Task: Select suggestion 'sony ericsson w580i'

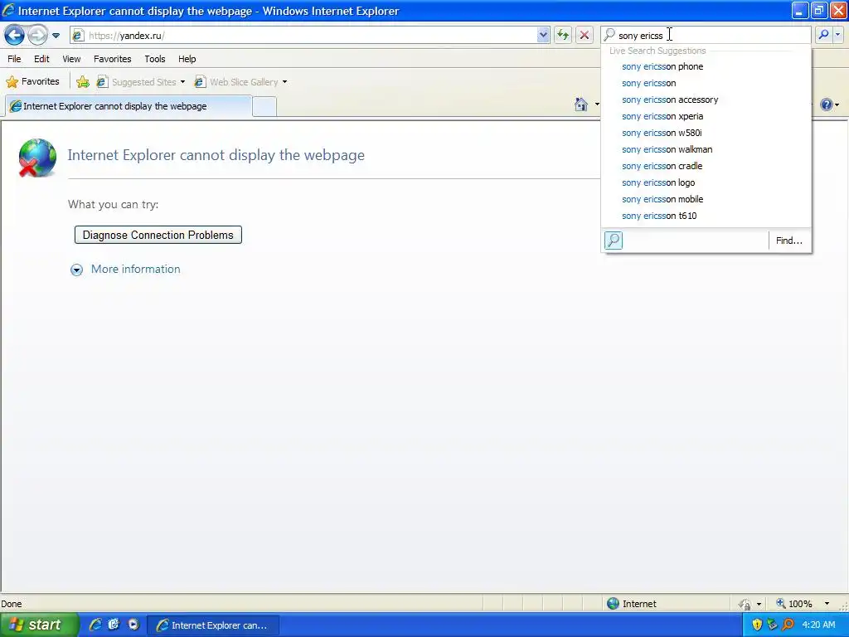Action: (706, 133)
